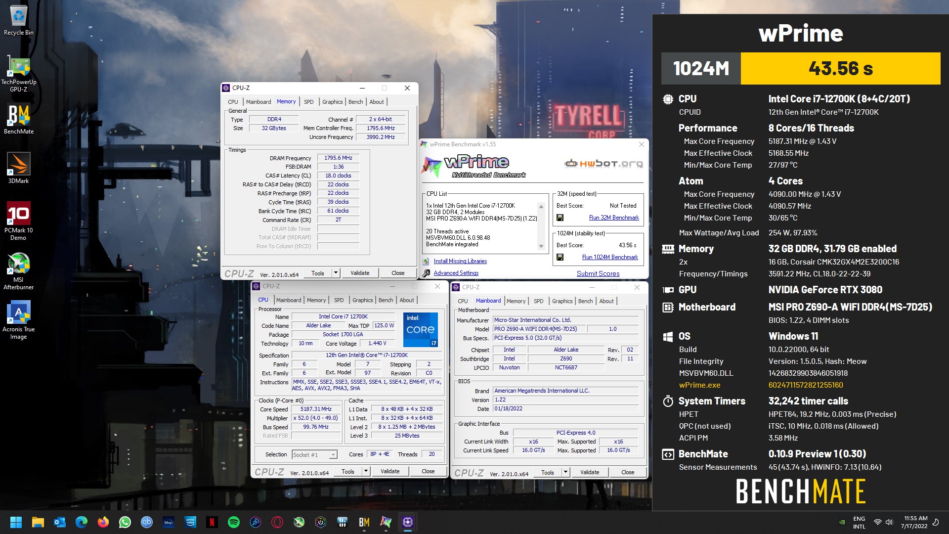Click Tools button in CPU-Z Memory window
This screenshot has height=534, width=949.
click(x=318, y=273)
